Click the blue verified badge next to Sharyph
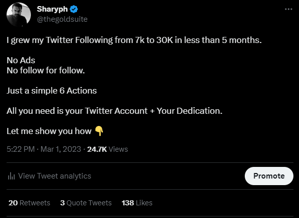The image size is (299, 218). coord(74,9)
